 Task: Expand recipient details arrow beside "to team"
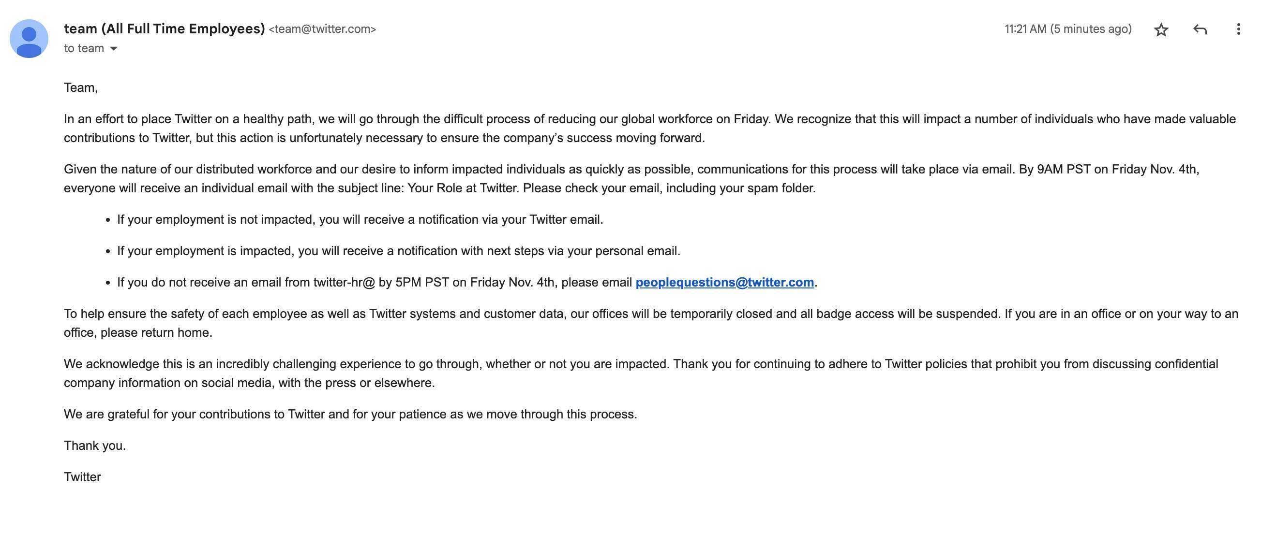point(114,48)
